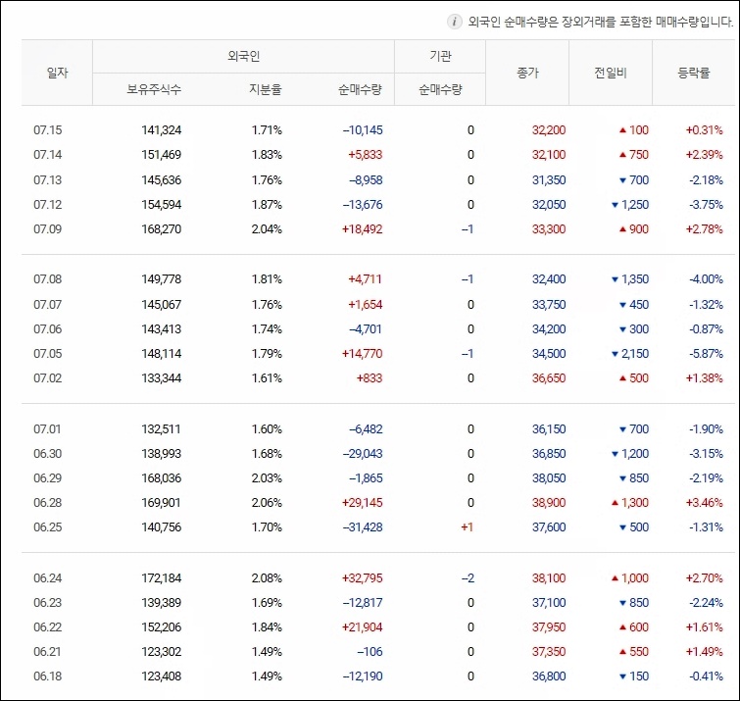The height and width of the screenshot is (701, 740).
Task: Click net volume +5,833
Action: tap(366, 155)
